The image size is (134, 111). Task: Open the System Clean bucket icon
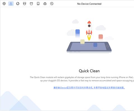(31, 4)
